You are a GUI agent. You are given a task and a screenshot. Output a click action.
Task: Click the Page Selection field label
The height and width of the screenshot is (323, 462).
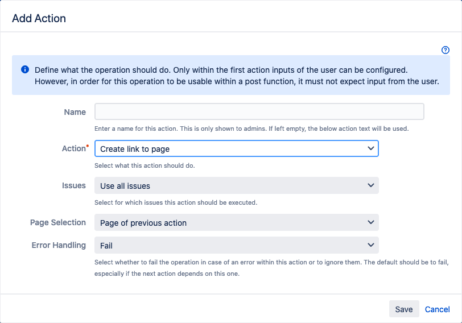[58, 222]
